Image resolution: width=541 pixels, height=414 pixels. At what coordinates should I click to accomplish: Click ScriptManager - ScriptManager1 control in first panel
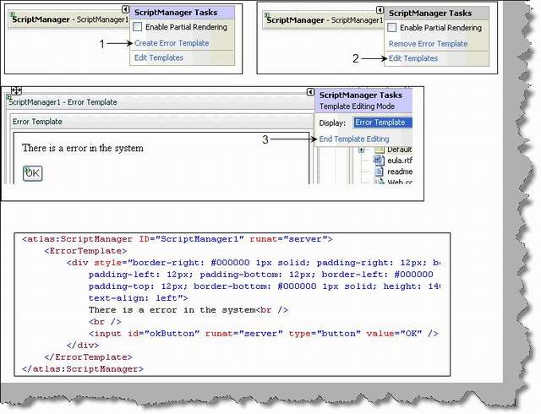coord(70,19)
